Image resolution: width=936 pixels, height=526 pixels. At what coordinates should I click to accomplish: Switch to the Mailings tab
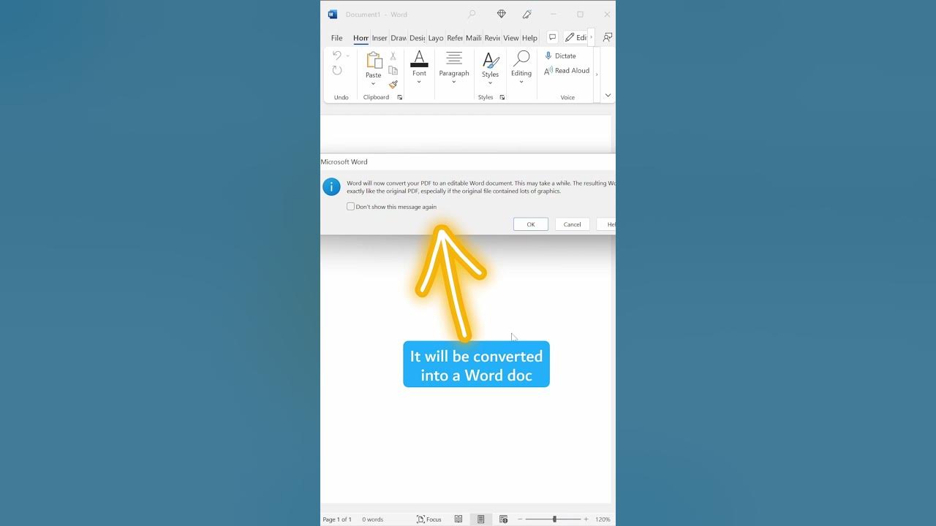[x=474, y=38]
